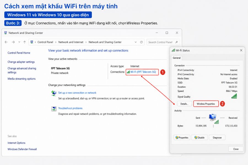Click the IPv6 value No Internet access

point(229,74)
